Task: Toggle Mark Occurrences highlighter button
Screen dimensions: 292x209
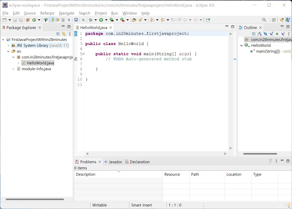Action: pyautogui.click(x=52, y=20)
